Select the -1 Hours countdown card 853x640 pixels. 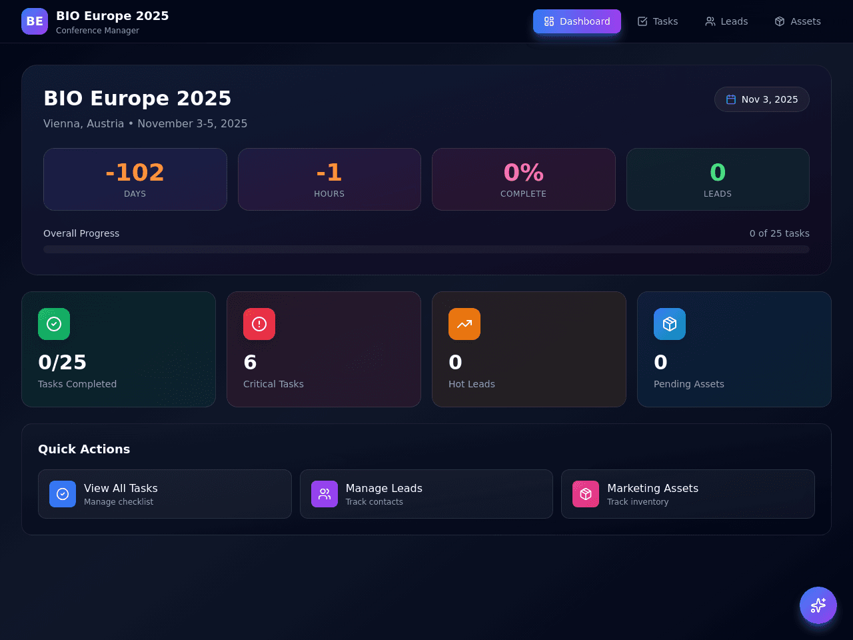329,179
